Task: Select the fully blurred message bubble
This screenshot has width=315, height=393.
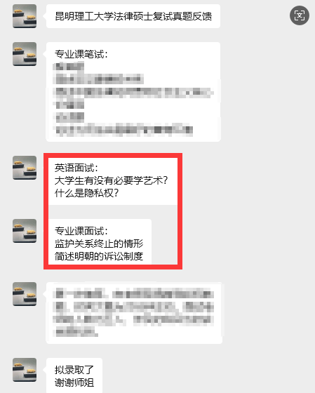Action: tap(134, 313)
